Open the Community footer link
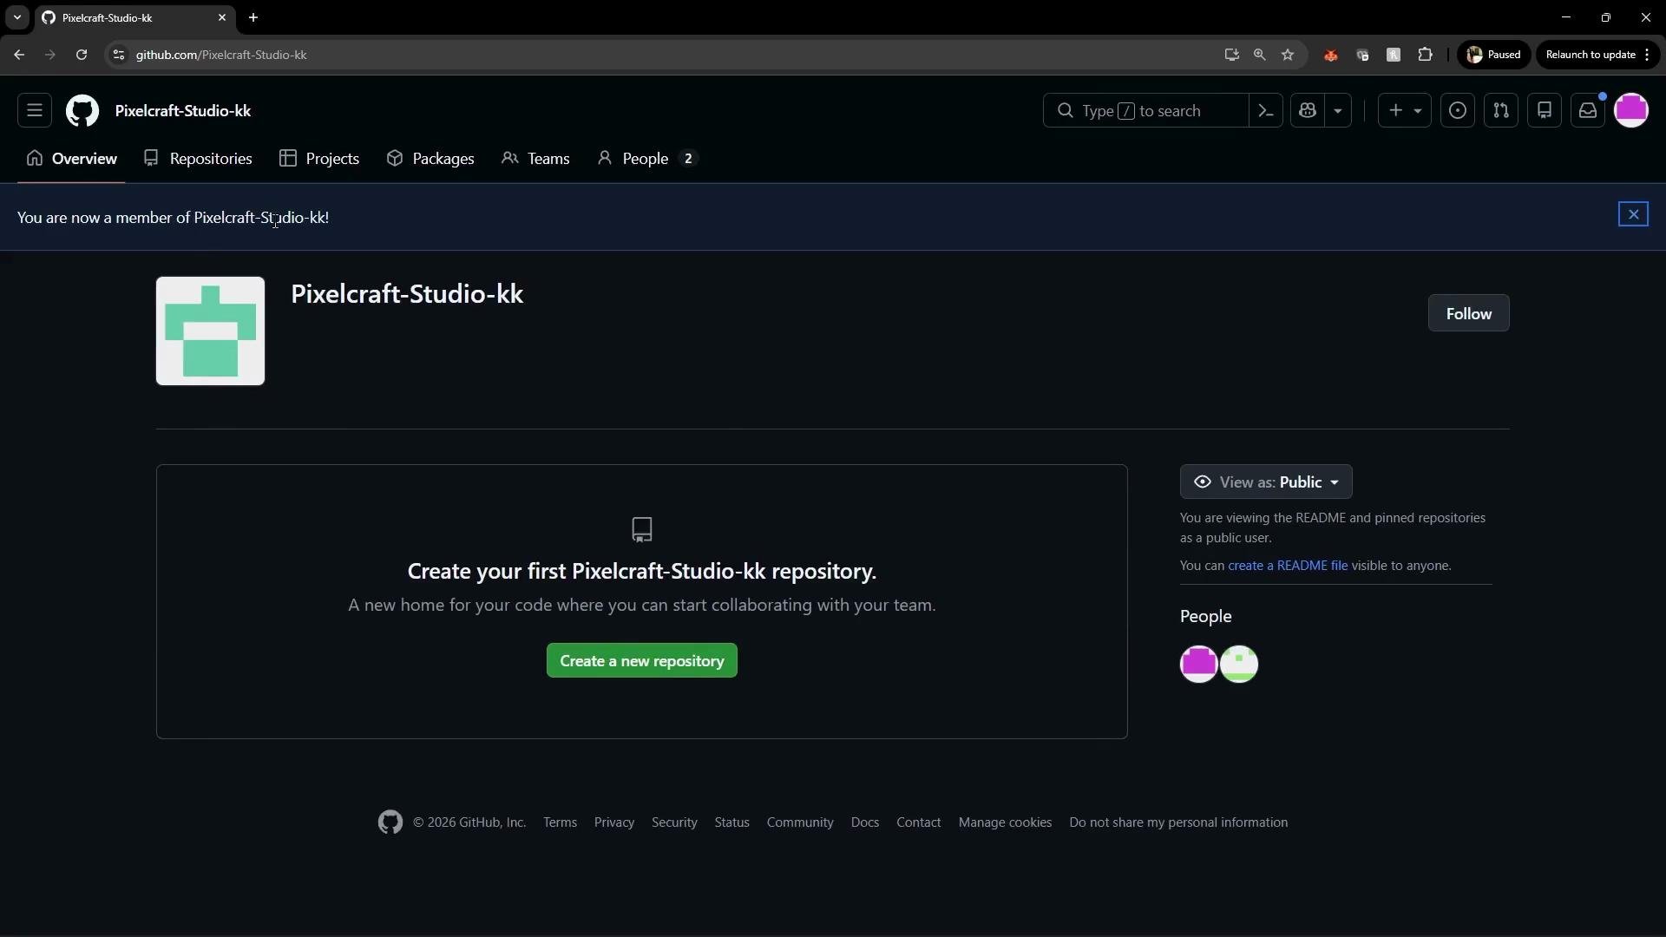The width and height of the screenshot is (1666, 937). coord(800,822)
